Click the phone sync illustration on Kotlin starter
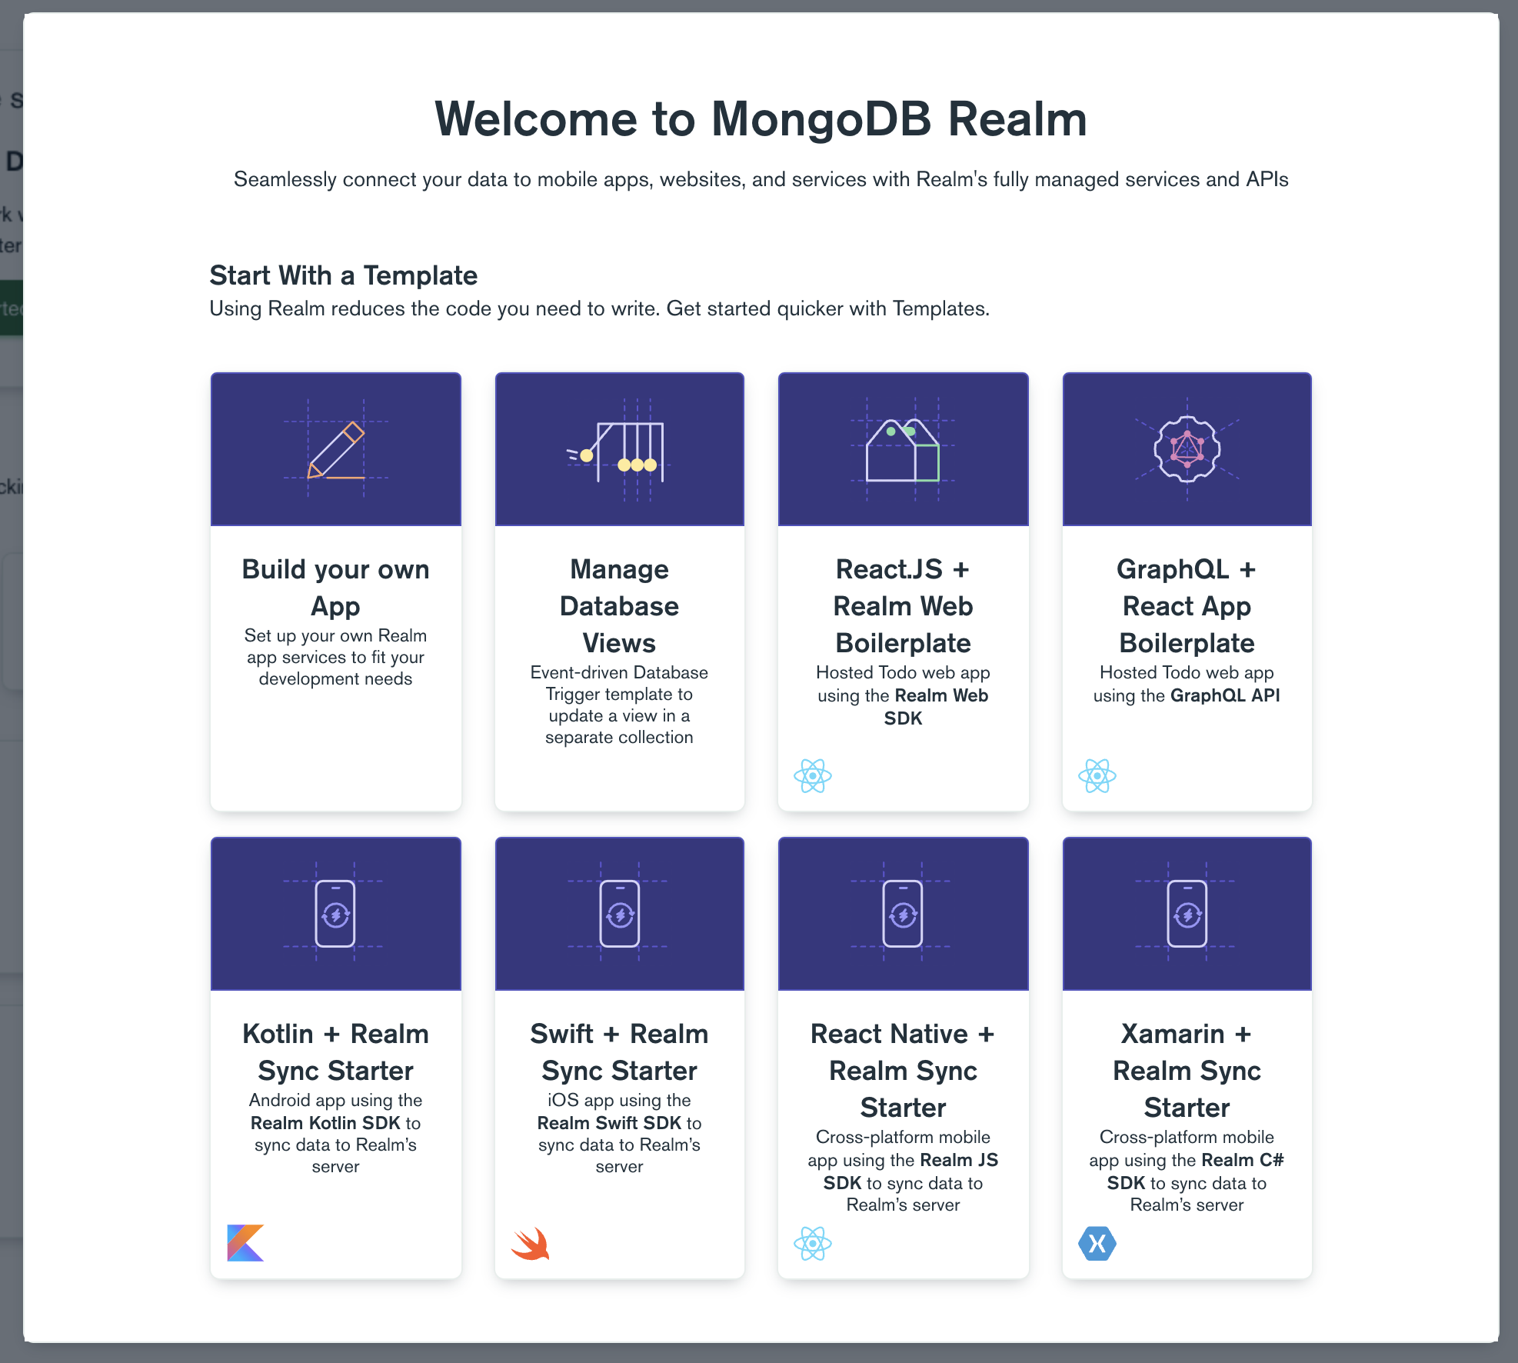1518x1363 pixels. click(x=335, y=913)
